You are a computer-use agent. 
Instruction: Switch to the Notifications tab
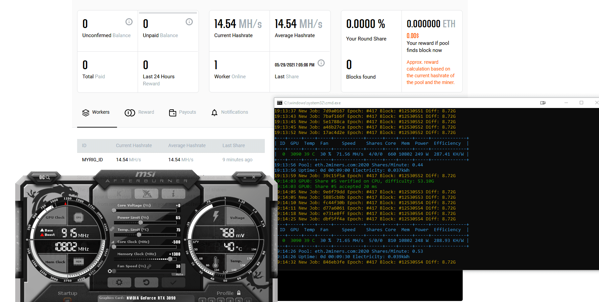[230, 112]
